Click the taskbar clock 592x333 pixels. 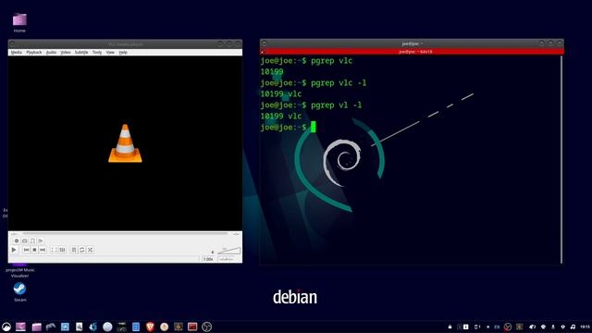(586, 327)
